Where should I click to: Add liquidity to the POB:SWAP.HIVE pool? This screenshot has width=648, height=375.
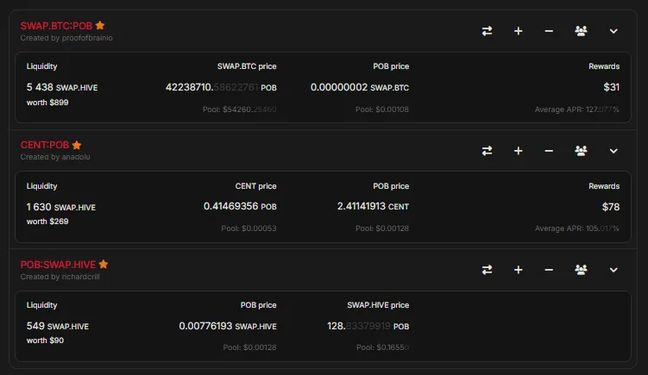tap(519, 270)
